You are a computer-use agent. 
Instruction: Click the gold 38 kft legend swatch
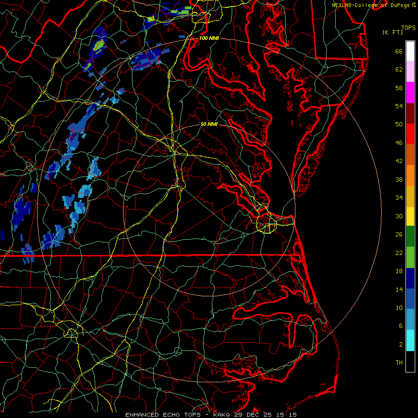pyautogui.click(x=410, y=196)
